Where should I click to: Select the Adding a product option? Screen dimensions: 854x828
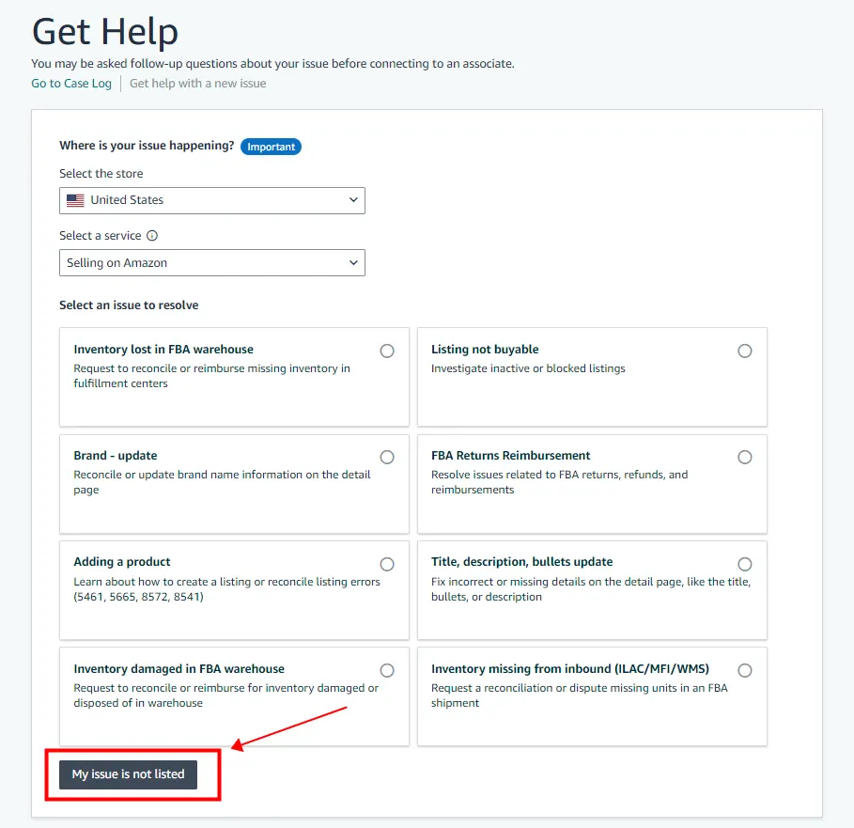tap(387, 563)
